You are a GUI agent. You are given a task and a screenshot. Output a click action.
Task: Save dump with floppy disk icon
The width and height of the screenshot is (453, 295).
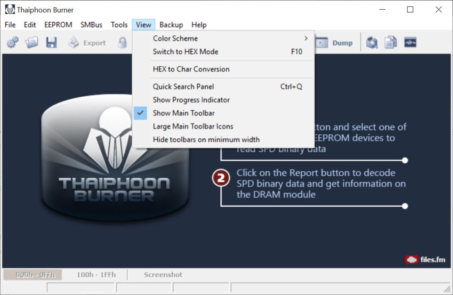51,42
